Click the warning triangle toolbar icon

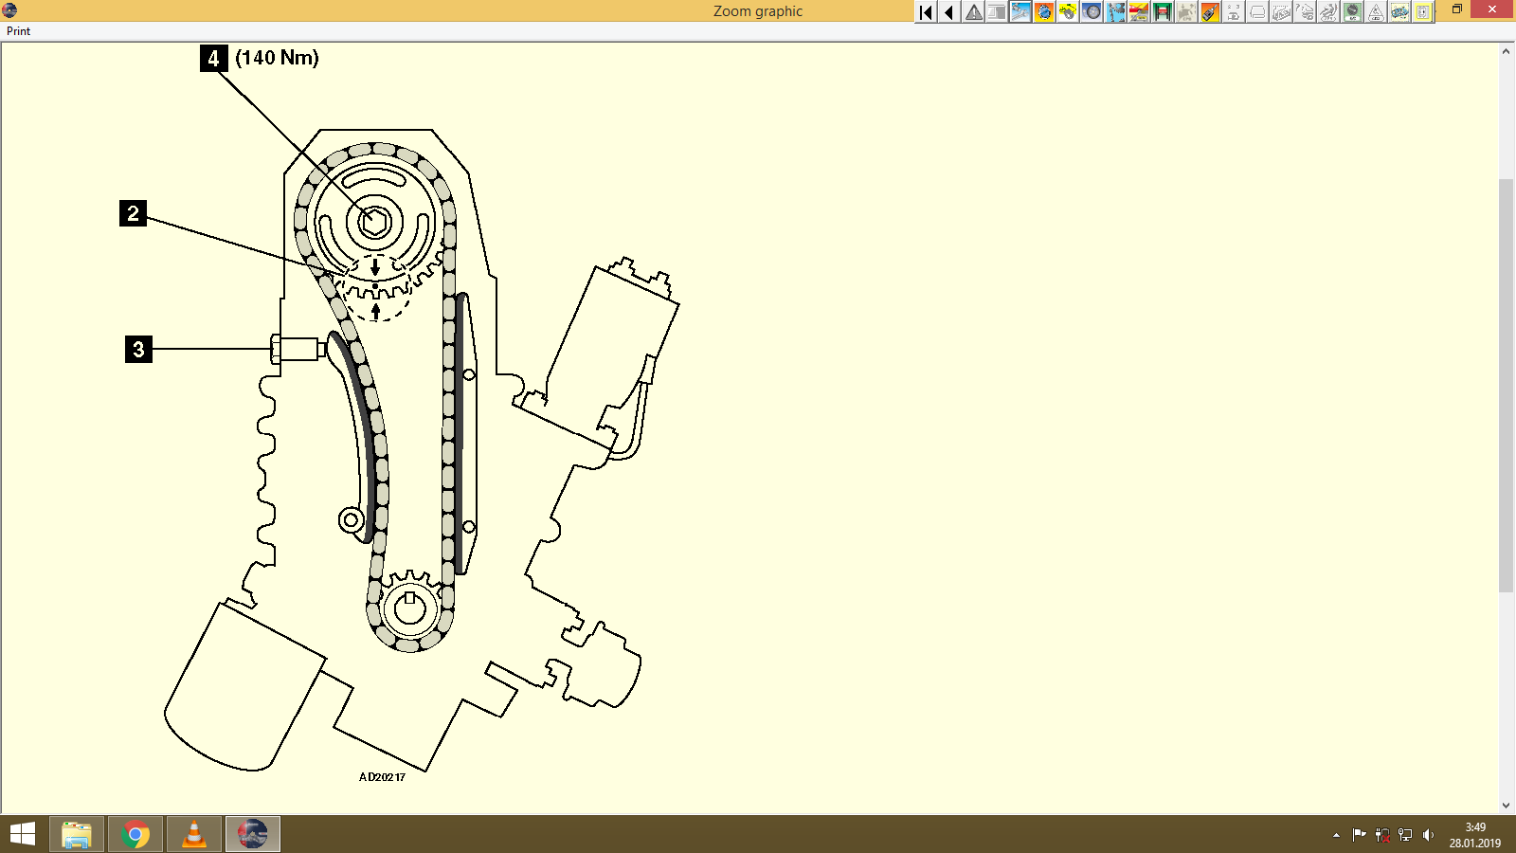[x=972, y=12]
